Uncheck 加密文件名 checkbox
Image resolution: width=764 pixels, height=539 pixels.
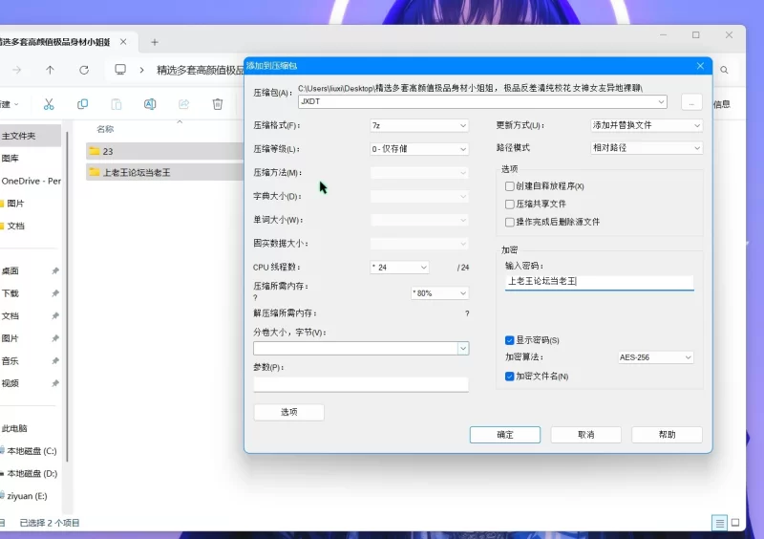510,377
